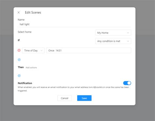Image resolution: width=155 pixels, height=121 pixels.
Task: Click the Once 14:51 time field
Action: click(x=89, y=50)
